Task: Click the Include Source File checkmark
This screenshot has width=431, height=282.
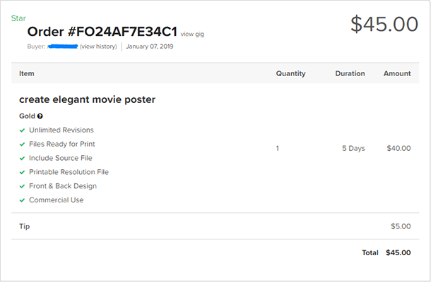Action: [23, 158]
